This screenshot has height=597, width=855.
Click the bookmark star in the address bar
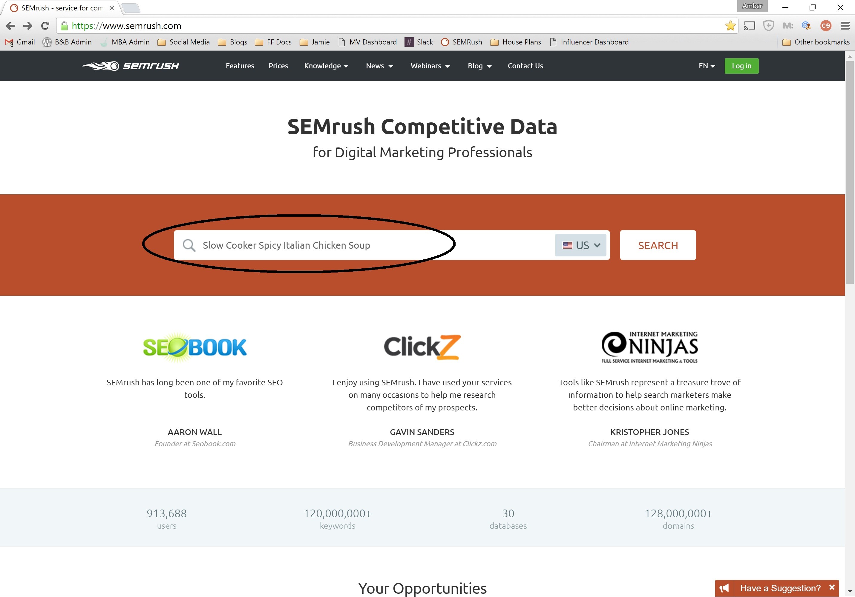730,26
